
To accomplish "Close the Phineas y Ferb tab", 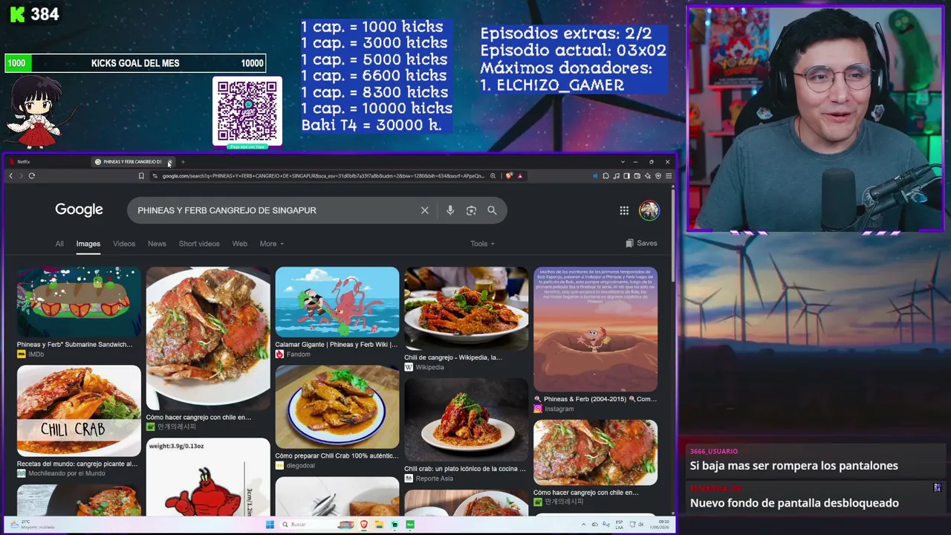I will point(169,162).
